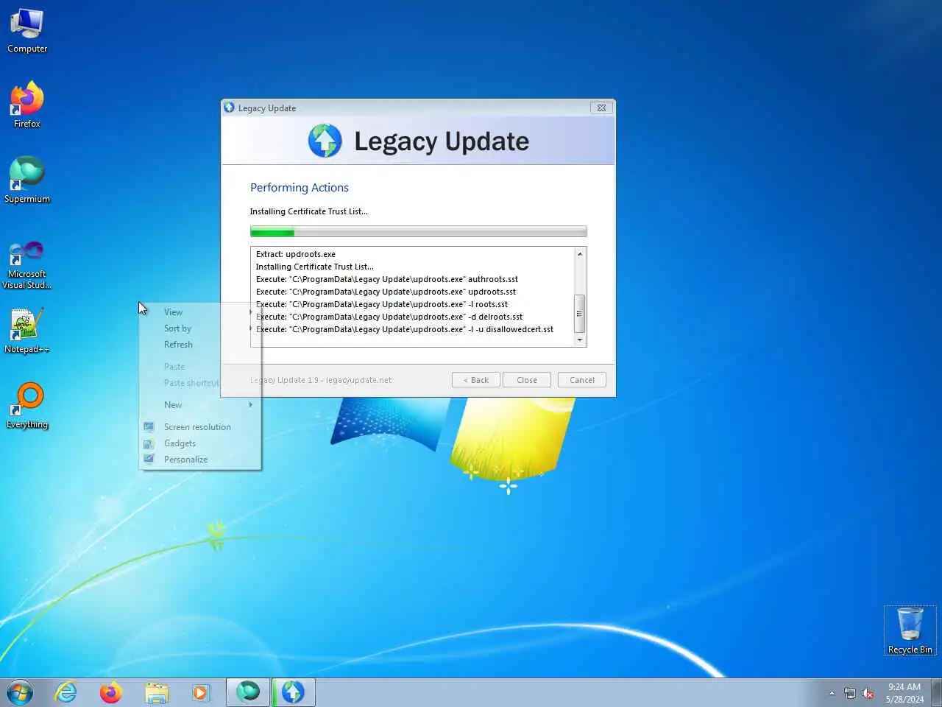Click the installation progress bar
This screenshot has height=707, width=942.
click(x=418, y=232)
